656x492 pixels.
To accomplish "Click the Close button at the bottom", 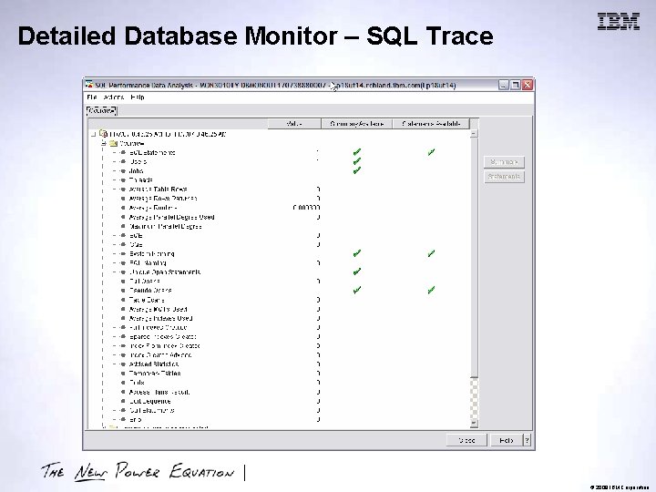I will [466, 440].
